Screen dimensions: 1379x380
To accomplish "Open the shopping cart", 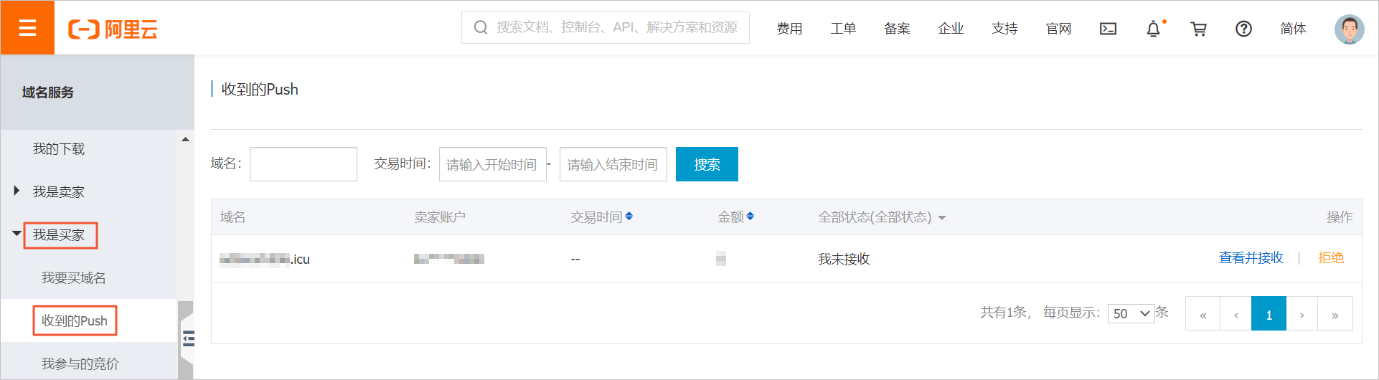I will point(1198,29).
